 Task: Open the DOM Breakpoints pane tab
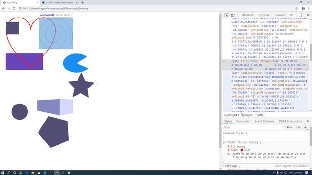point(290,121)
